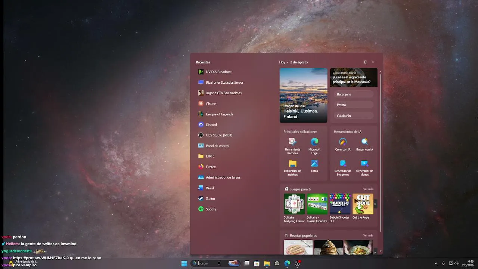Click the 'Juegos para ti' heading
The height and width of the screenshot is (269, 478).
coord(300,189)
